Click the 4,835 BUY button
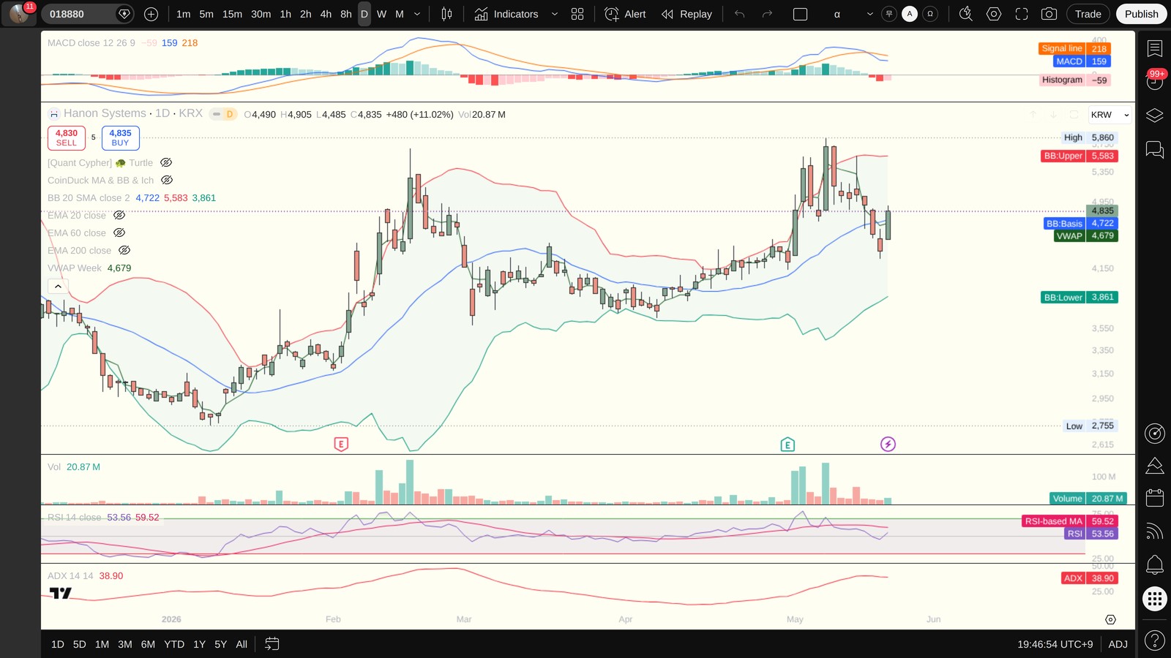 [x=120, y=137]
